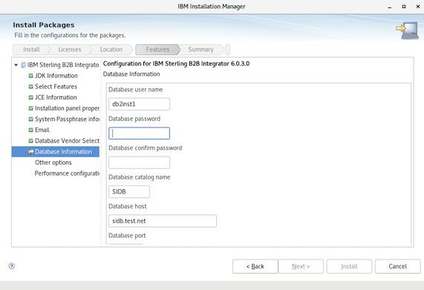Collapse the IBM Sterling B2B Integrator tree node
Viewport: 424px width, 290px height.
[16, 65]
